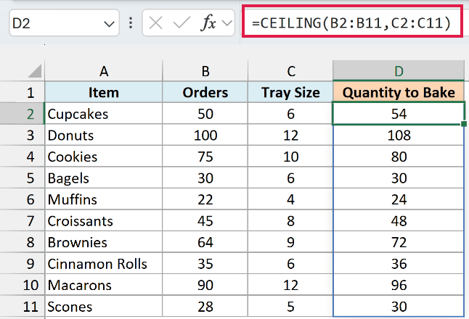This screenshot has height=319, width=469.
Task: Select Muffins orders cell with 22
Action: pyautogui.click(x=205, y=199)
